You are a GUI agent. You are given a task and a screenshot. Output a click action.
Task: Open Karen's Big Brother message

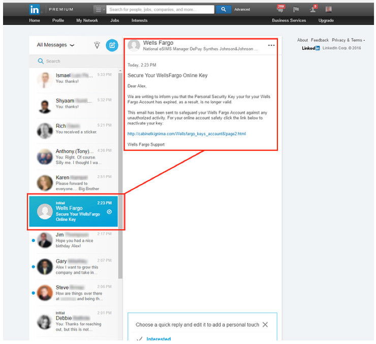74,182
